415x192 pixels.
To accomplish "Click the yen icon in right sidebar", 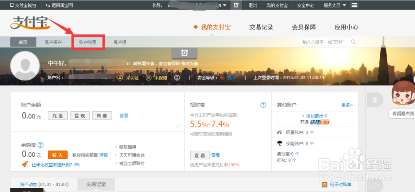I will [375, 100].
